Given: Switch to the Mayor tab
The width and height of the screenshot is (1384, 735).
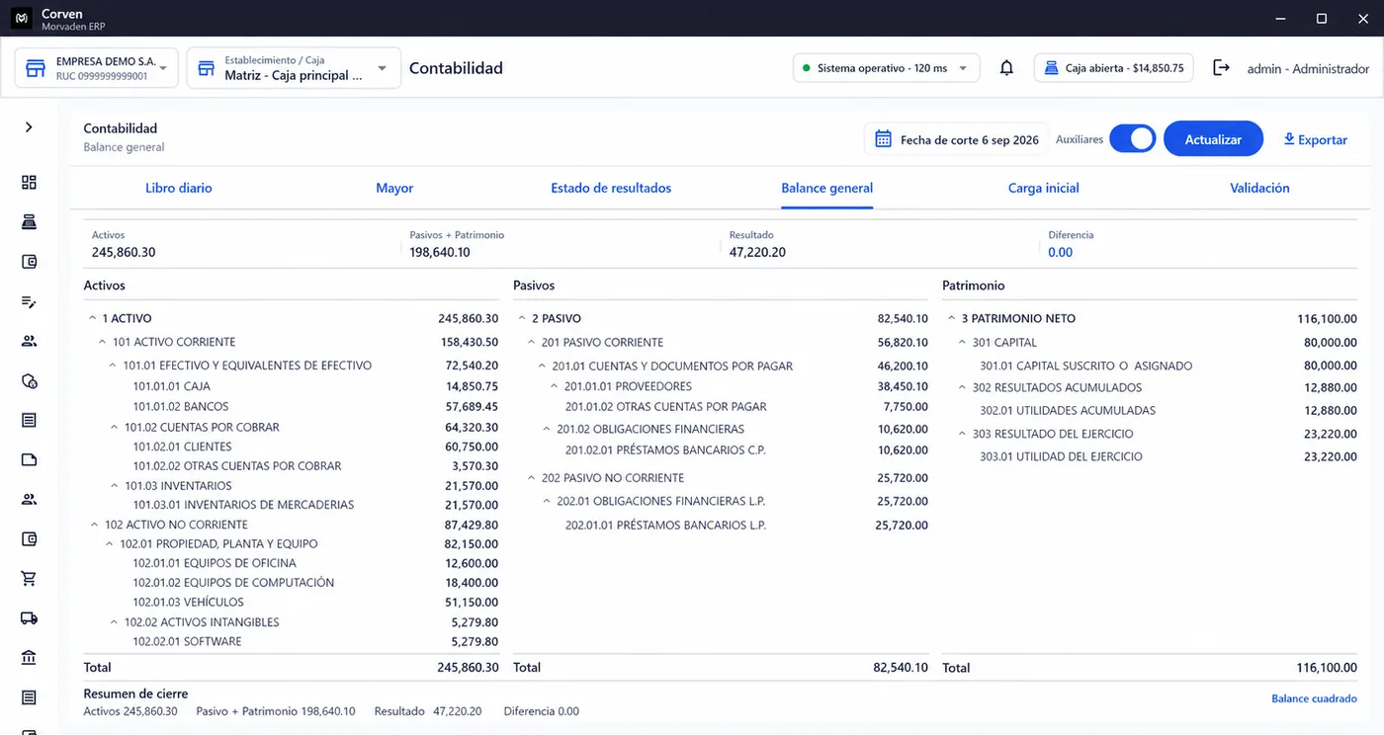Looking at the screenshot, I should [394, 188].
